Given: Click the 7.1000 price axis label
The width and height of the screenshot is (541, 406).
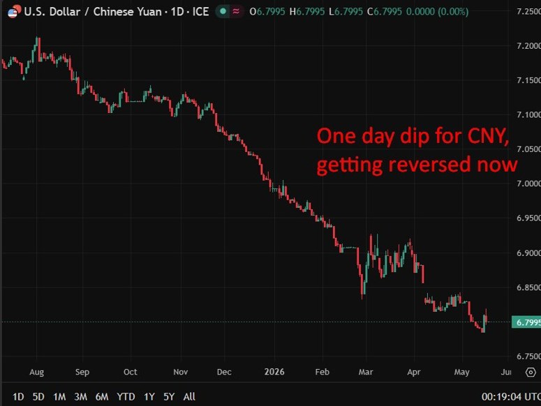Looking at the screenshot, I should (528, 115).
